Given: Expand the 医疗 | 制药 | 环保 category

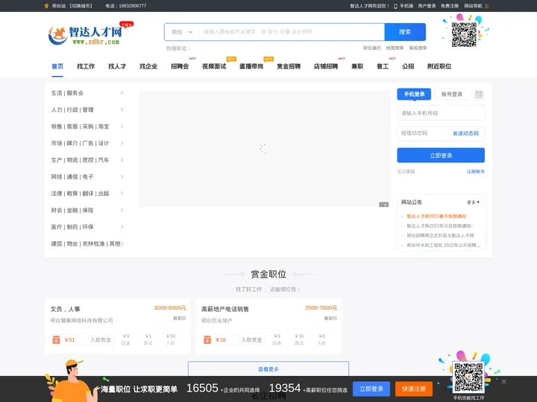Looking at the screenshot, I should (x=87, y=227).
